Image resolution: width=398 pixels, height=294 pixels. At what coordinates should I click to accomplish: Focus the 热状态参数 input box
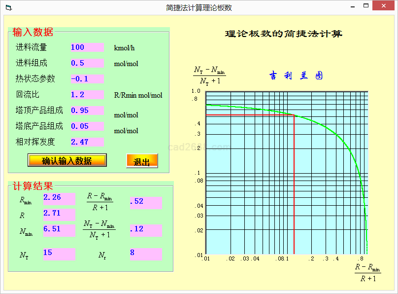87,79
